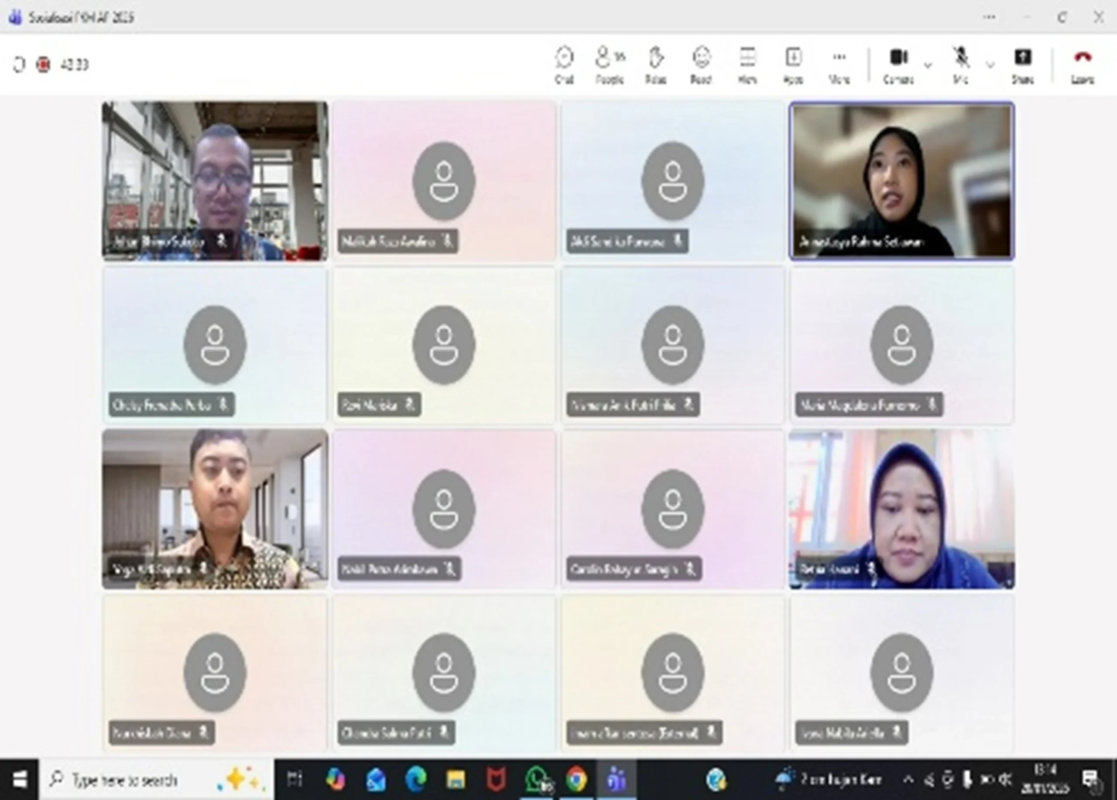Open WhatsApp from the taskbar
This screenshot has width=1117, height=800.
pos(537,780)
